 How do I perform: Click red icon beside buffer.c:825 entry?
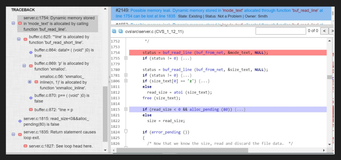[25, 39]
